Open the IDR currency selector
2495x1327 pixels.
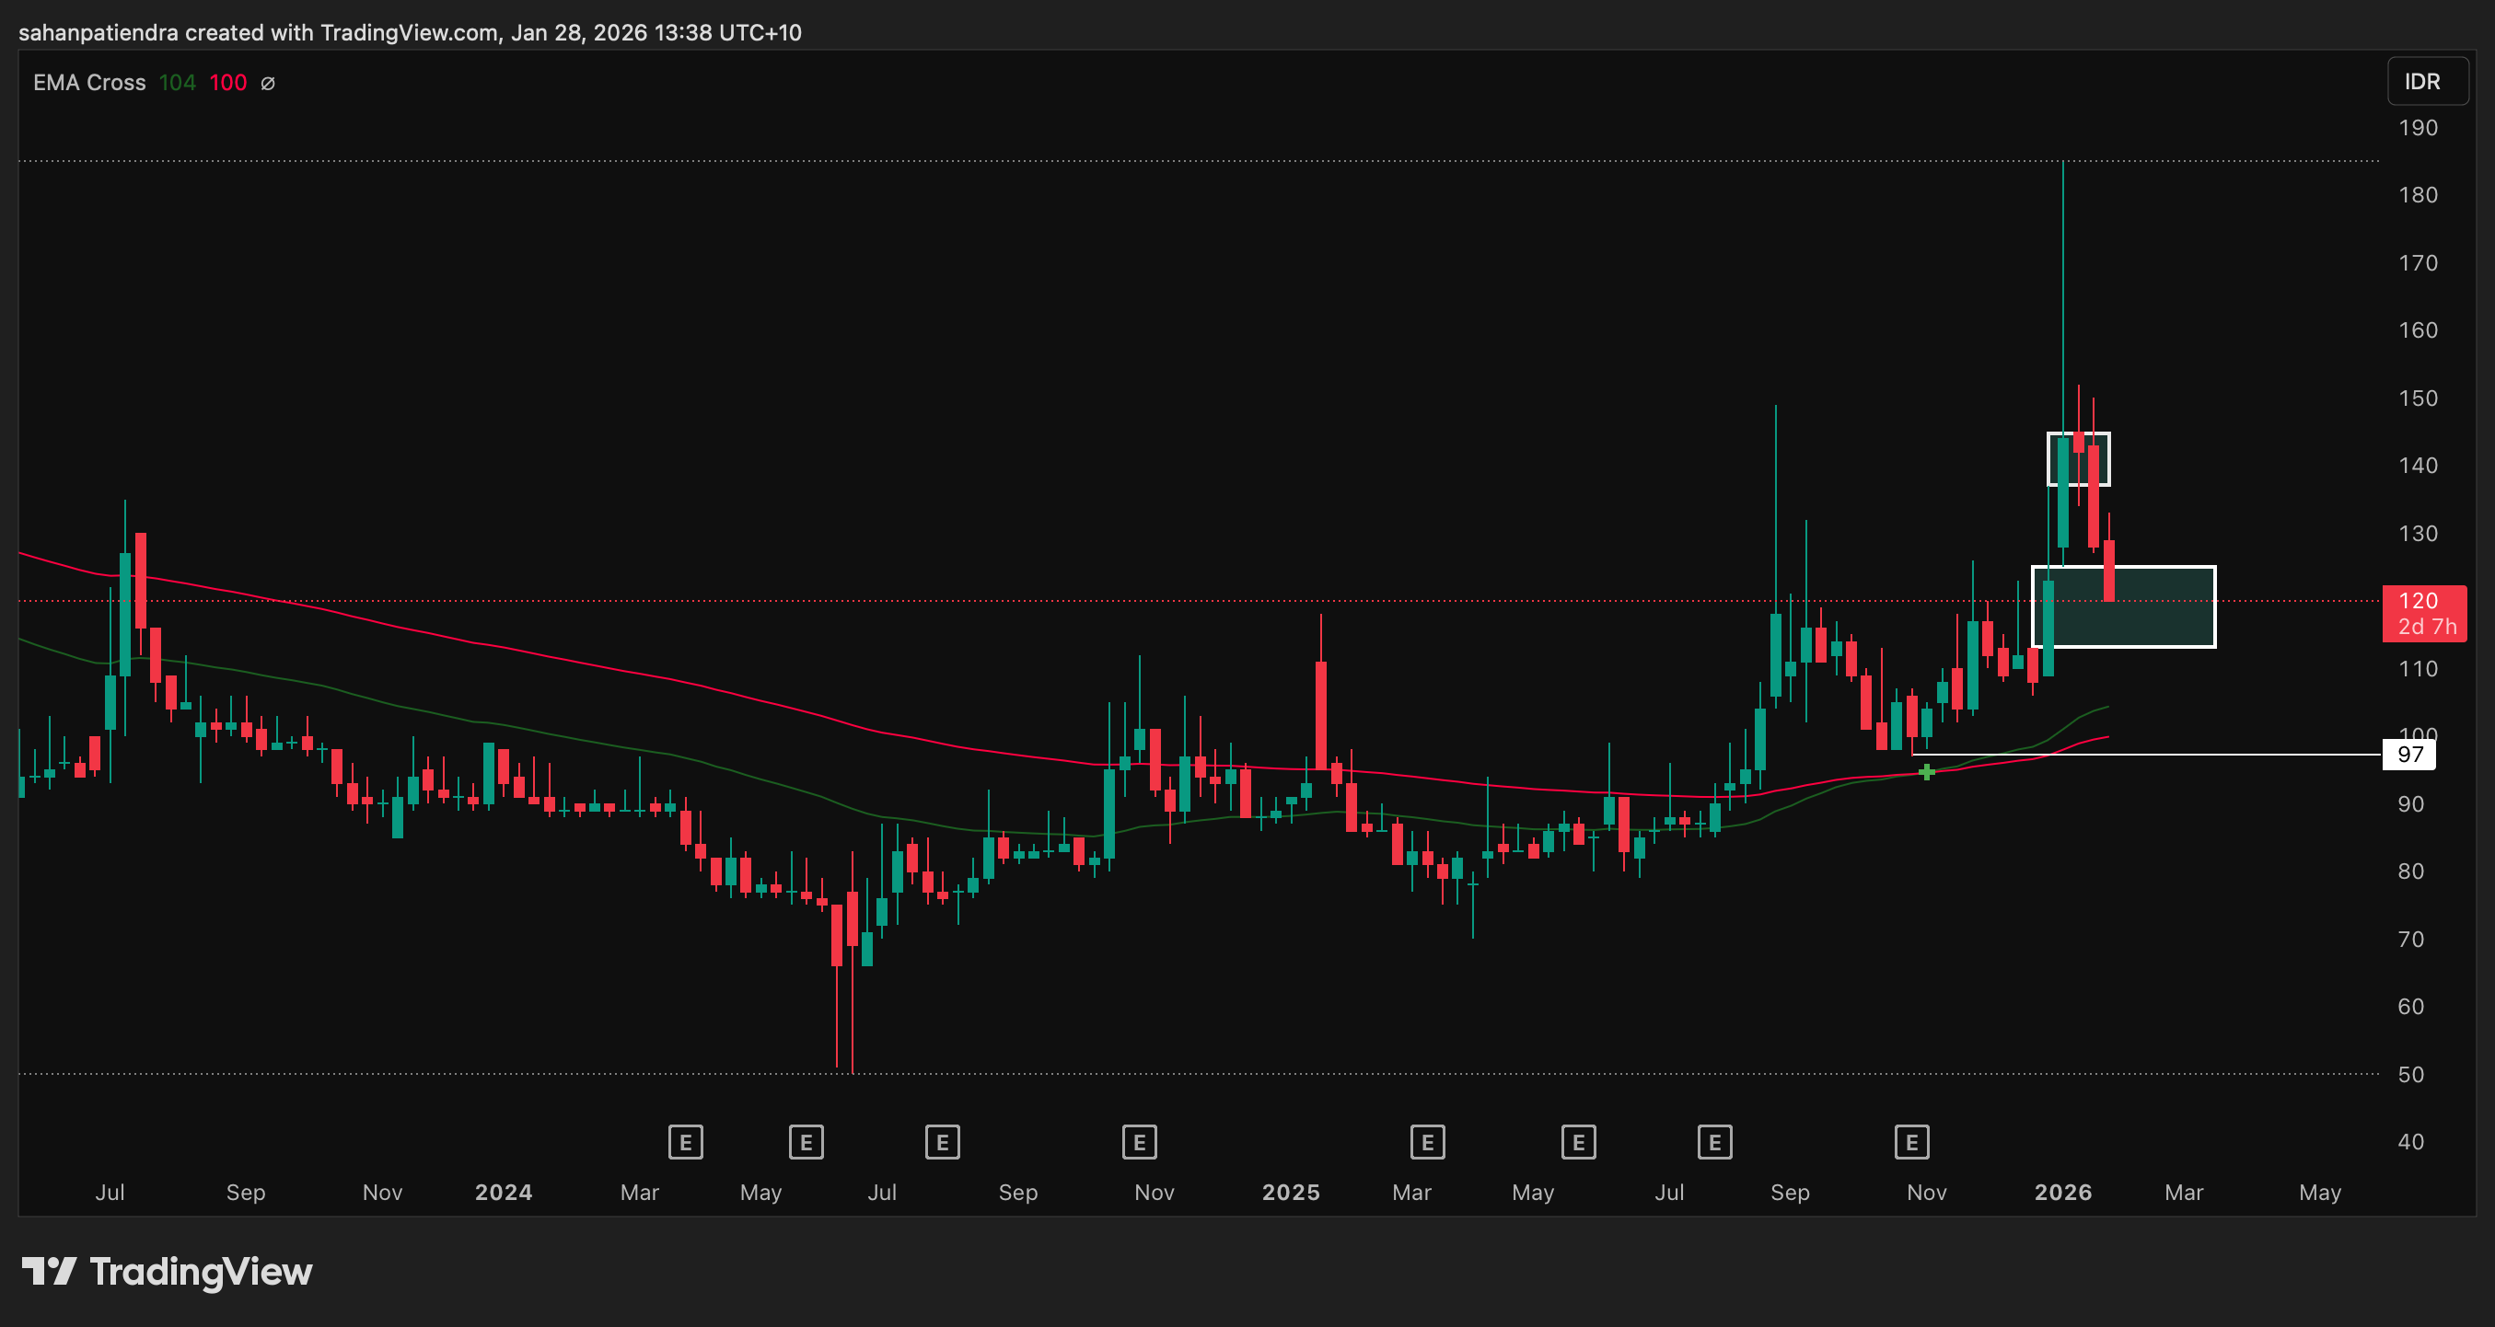pyautogui.click(x=2427, y=82)
